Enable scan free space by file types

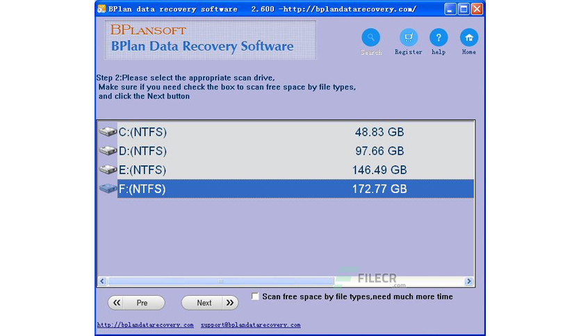[255, 296]
